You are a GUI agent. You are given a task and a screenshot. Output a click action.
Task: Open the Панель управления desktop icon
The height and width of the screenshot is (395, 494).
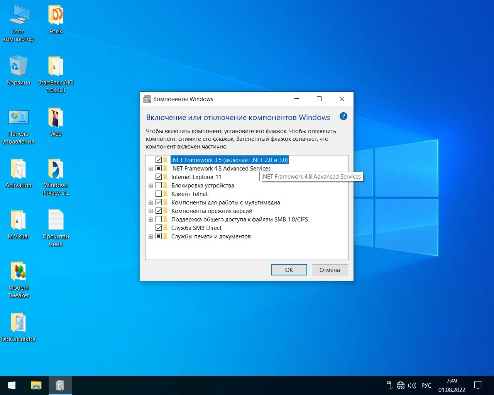tap(18, 118)
